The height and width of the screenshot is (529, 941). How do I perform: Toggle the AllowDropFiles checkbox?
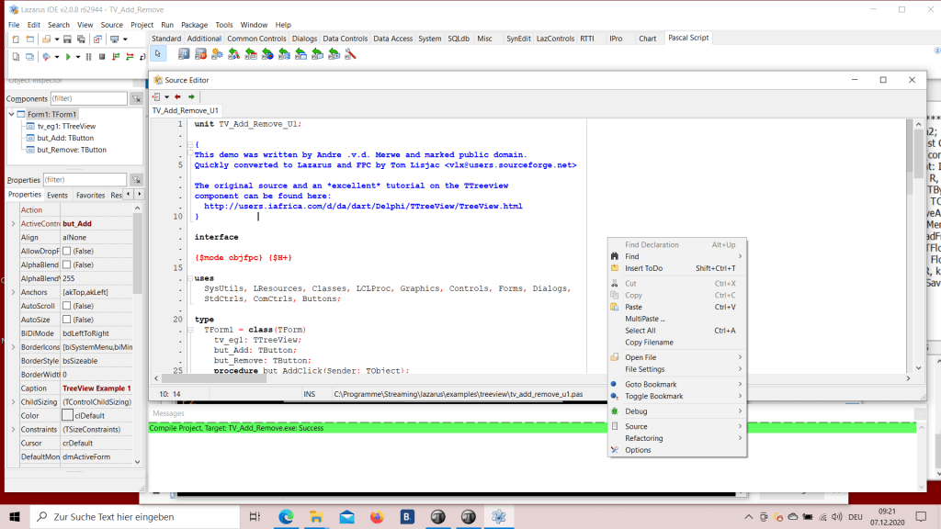coord(67,251)
